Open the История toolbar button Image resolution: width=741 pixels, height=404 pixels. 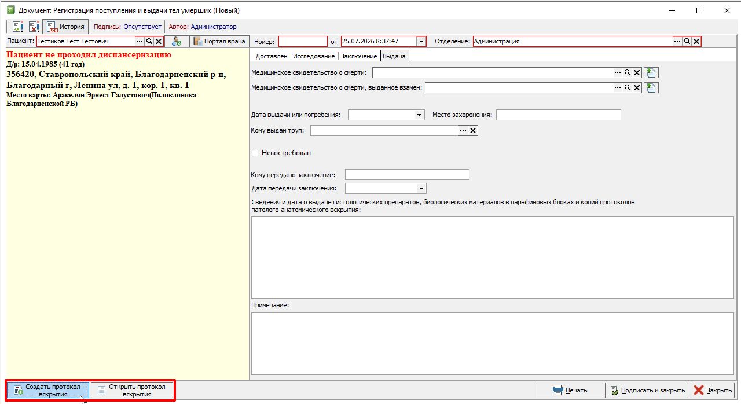pyautogui.click(x=65, y=27)
